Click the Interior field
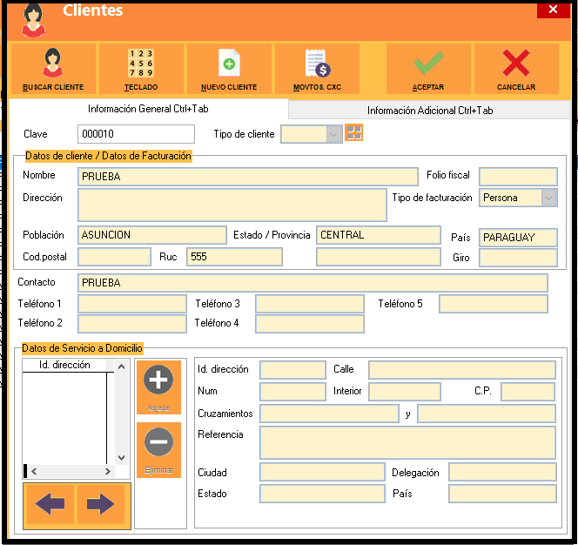Image resolution: width=578 pixels, height=545 pixels. point(405,392)
